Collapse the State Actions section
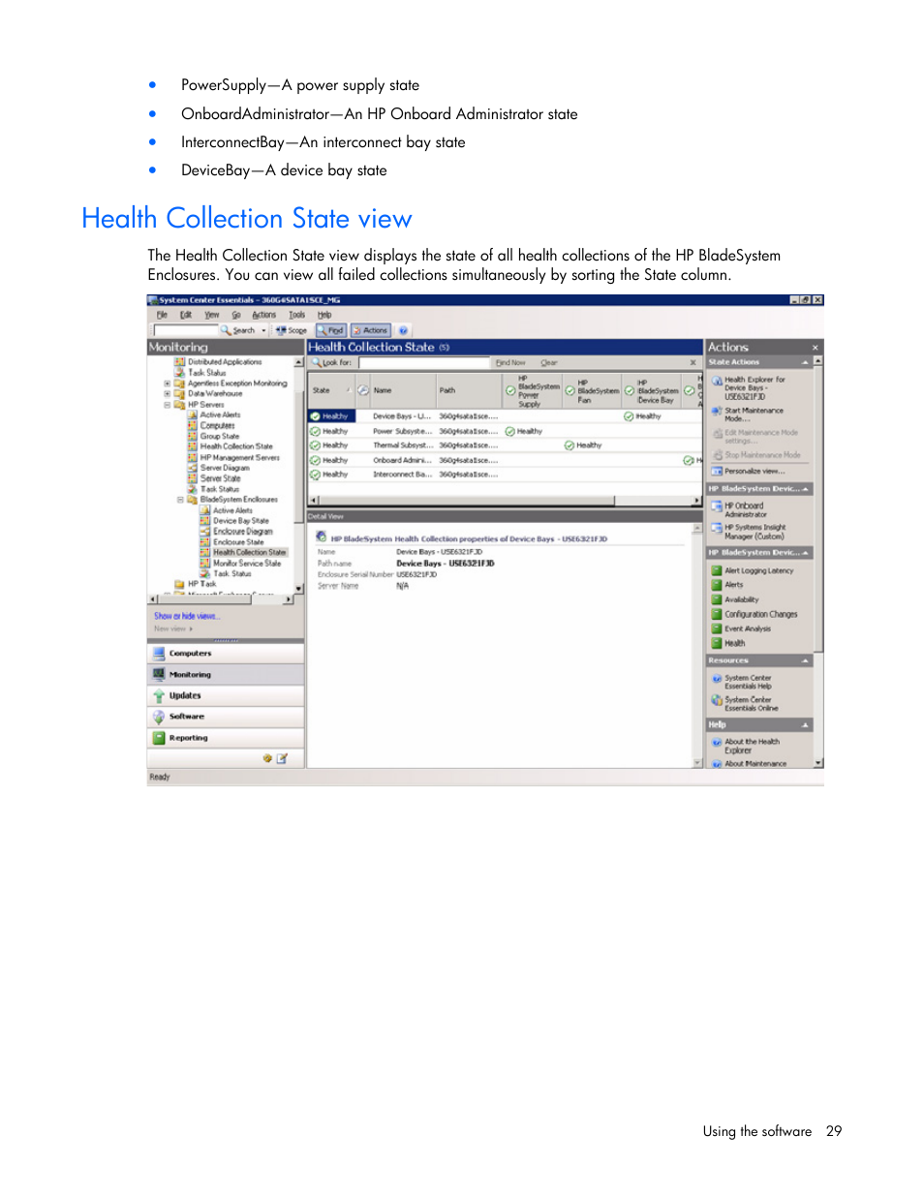Image resolution: width=924 pixels, height=1196 pixels. click(805, 362)
